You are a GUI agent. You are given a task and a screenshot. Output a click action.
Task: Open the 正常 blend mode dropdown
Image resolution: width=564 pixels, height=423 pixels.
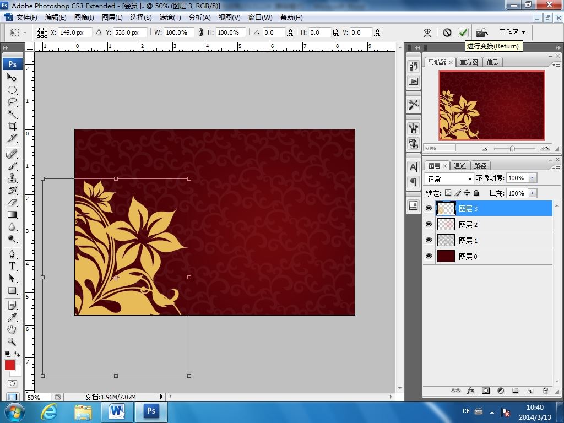pyautogui.click(x=449, y=178)
